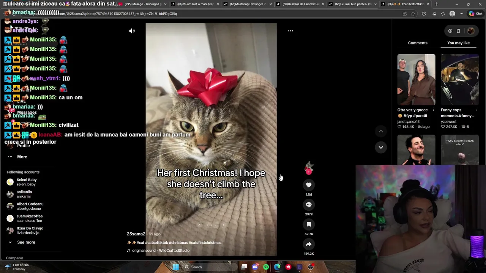Follow creator via avatar plus button
Image resolution: width=486 pixels, height=273 pixels.
[x=309, y=172]
